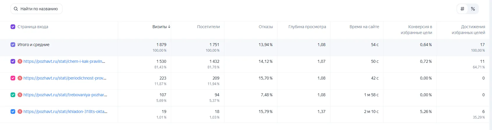Uncheck the chem-i-kak-praviln row checkbox
The image size is (492, 130).
(x=13, y=61)
